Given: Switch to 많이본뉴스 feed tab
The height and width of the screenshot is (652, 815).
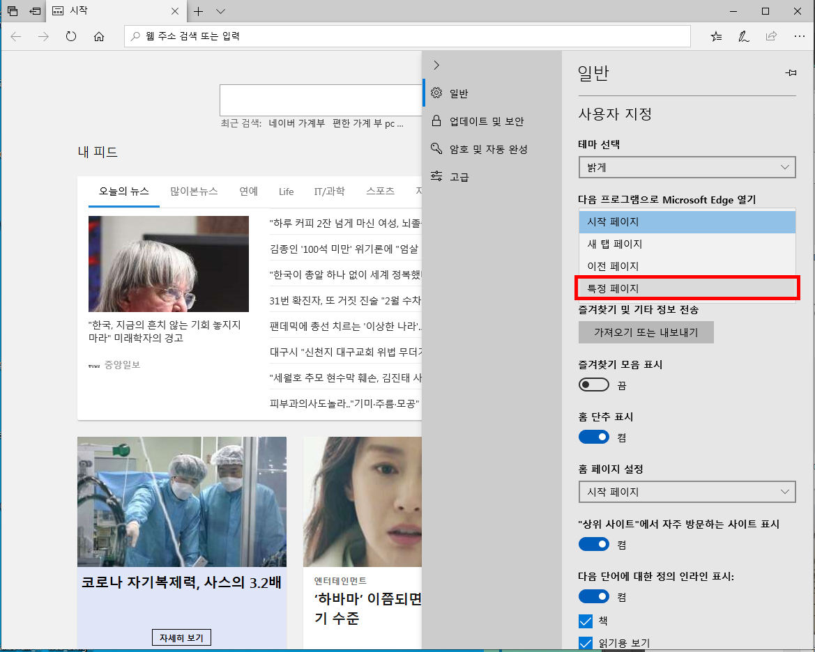Looking at the screenshot, I should coord(194,191).
